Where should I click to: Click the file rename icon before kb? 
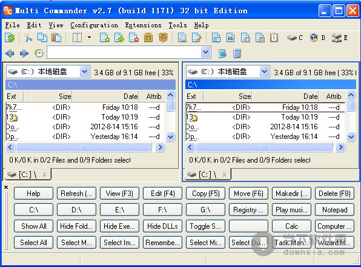point(216,38)
